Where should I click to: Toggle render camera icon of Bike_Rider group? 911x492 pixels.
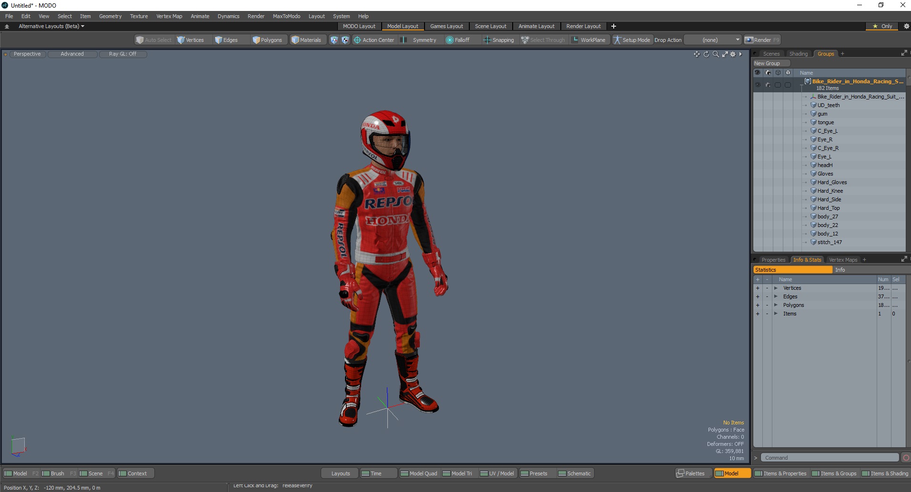pyautogui.click(x=768, y=85)
